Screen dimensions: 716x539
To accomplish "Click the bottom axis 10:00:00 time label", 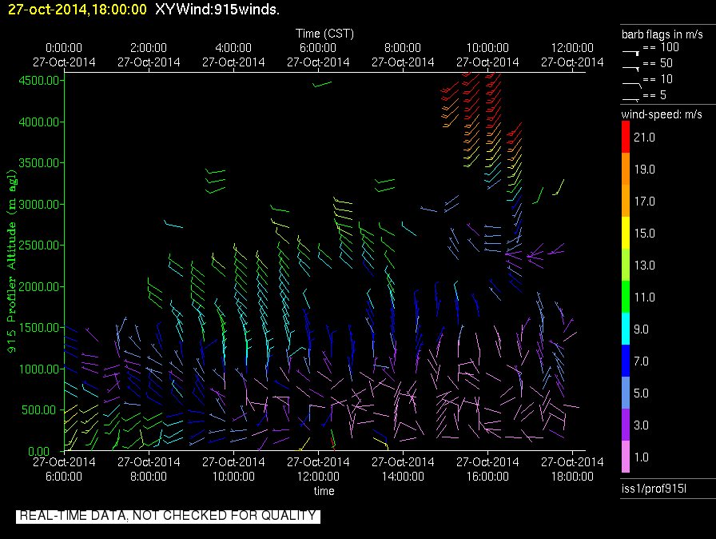I will pos(233,477).
